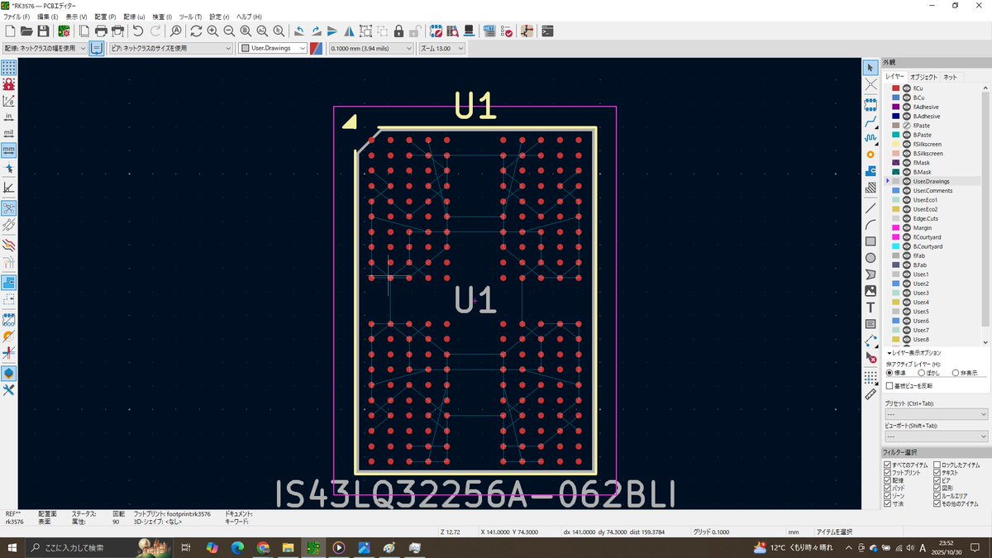Click the undo arrow icon
992x558 pixels.
tap(138, 31)
